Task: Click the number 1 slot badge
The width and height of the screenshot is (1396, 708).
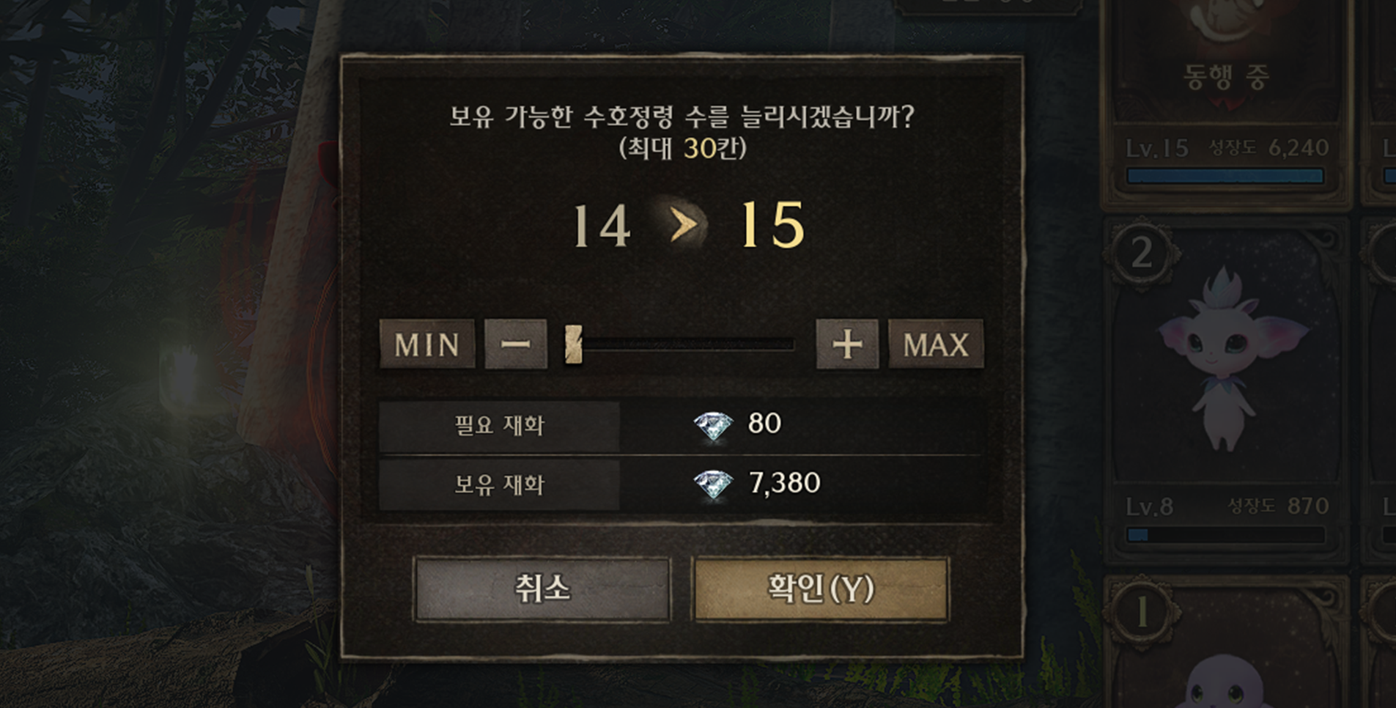Action: tap(1142, 612)
